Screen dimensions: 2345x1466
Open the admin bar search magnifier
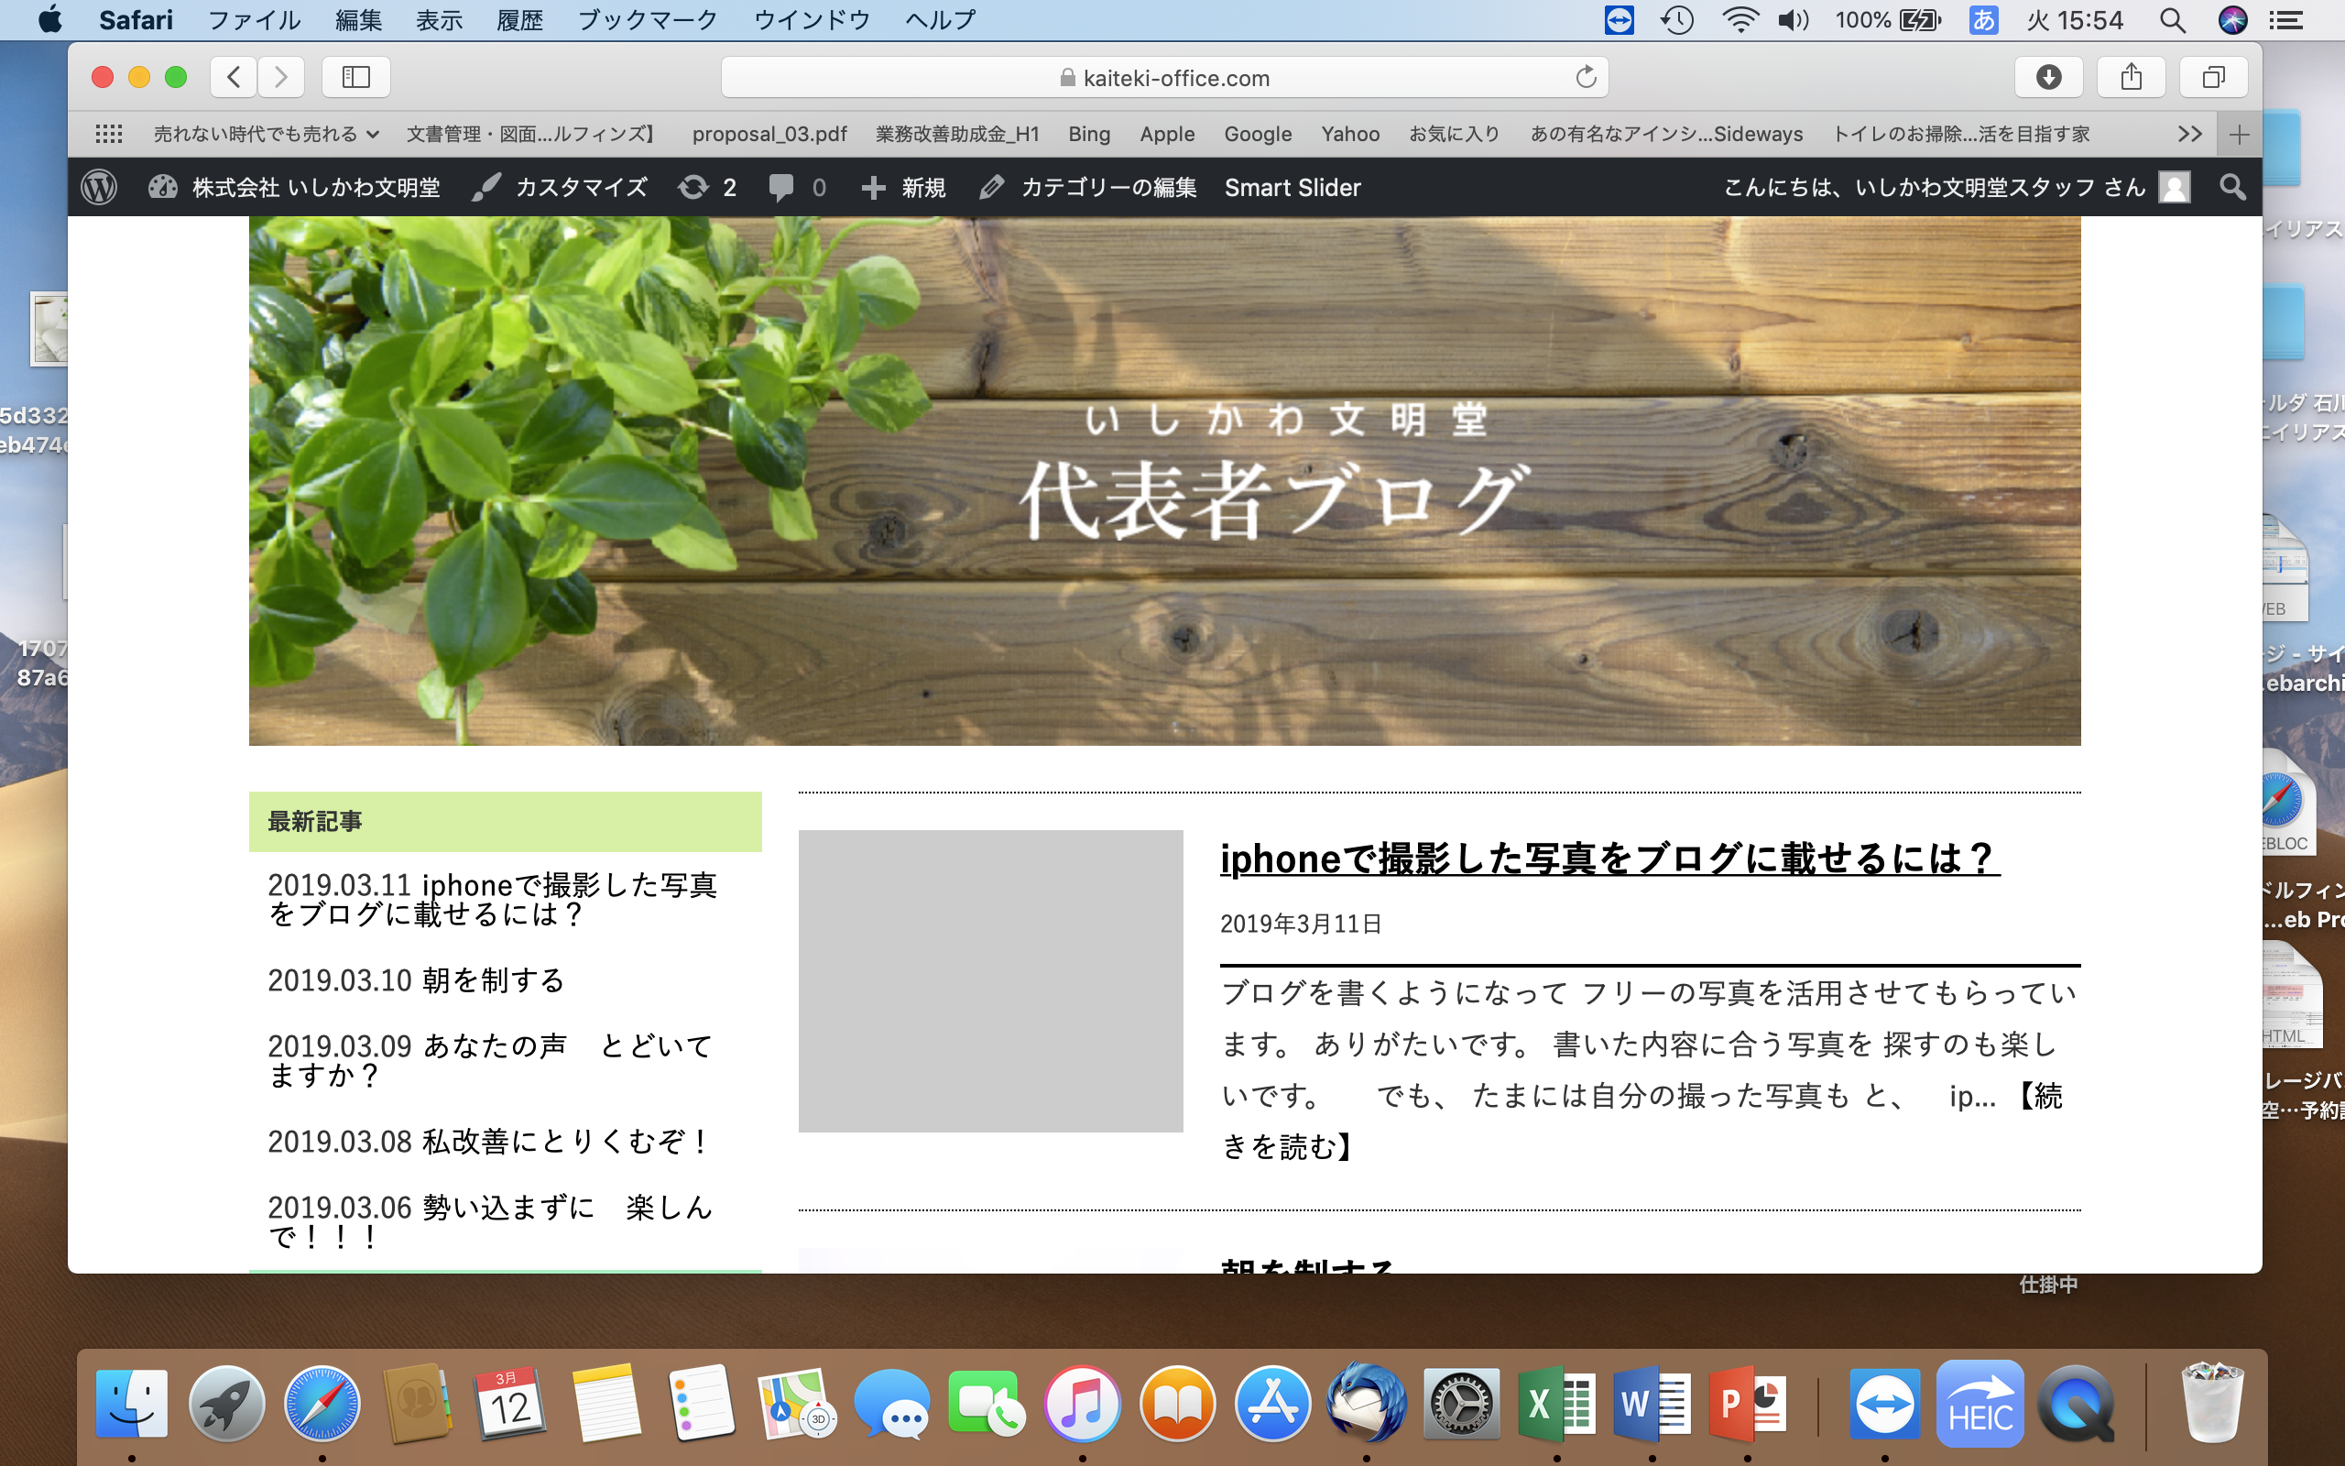point(2232,187)
